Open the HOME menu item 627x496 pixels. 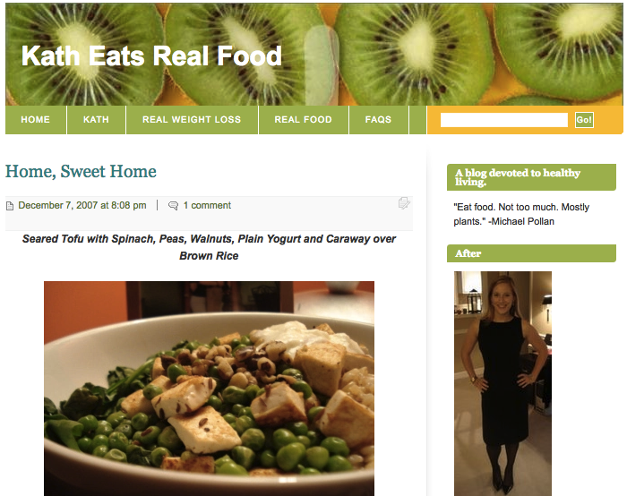pyautogui.click(x=36, y=119)
